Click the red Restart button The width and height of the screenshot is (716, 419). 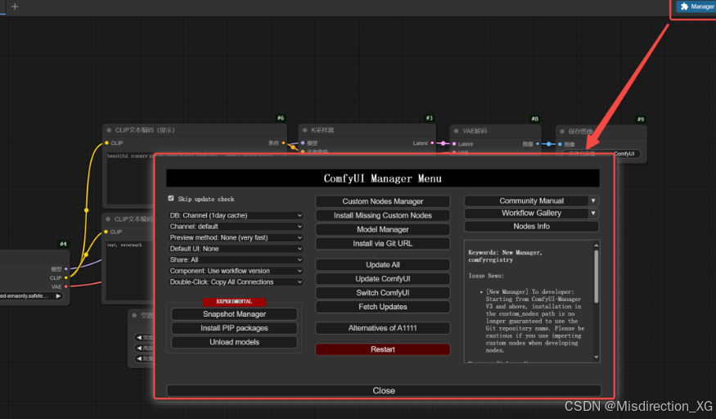click(x=383, y=349)
